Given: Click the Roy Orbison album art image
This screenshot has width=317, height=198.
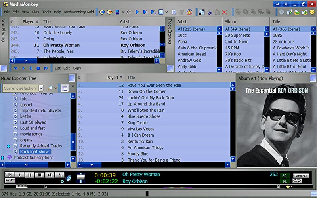Looking at the screenshot, I should (x=277, y=125).
